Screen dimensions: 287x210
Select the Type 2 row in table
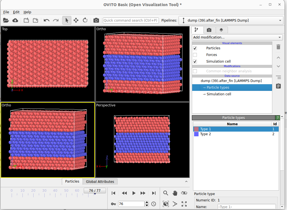tap(236, 134)
